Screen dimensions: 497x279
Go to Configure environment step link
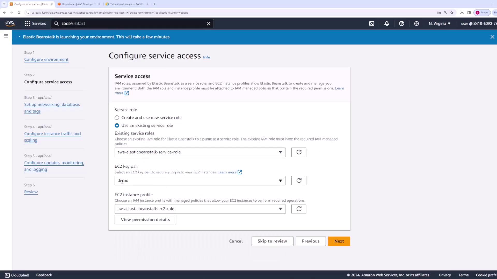[46, 59]
